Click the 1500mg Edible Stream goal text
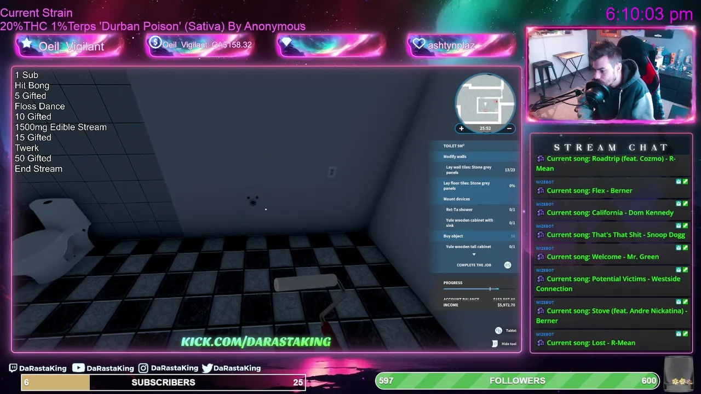 (x=61, y=127)
